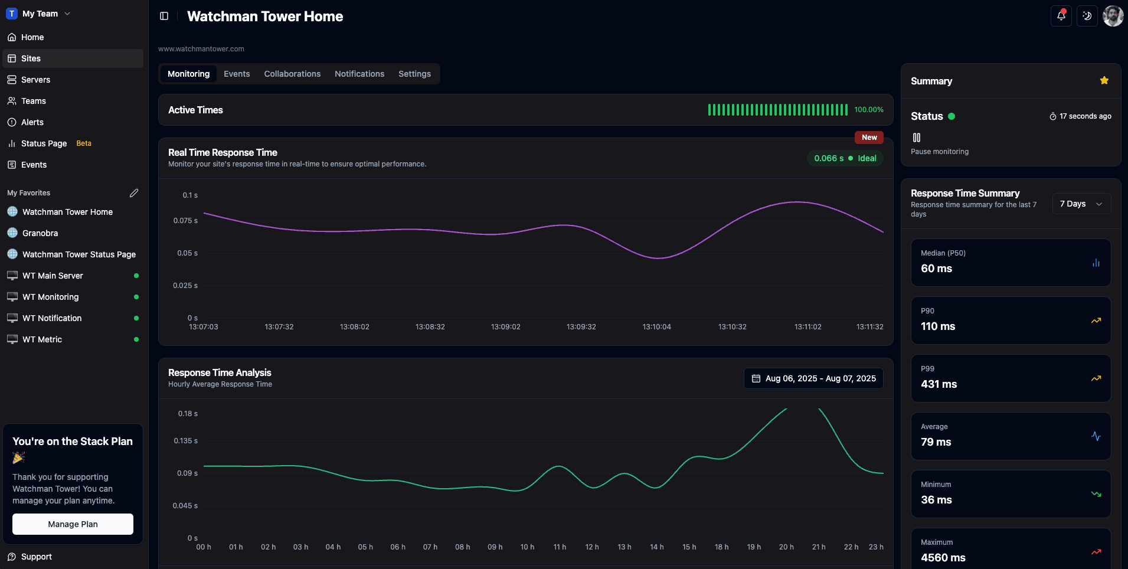Expand the My Team switcher

[x=39, y=14]
